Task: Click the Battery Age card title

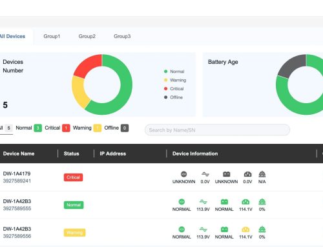Action: tap(223, 62)
